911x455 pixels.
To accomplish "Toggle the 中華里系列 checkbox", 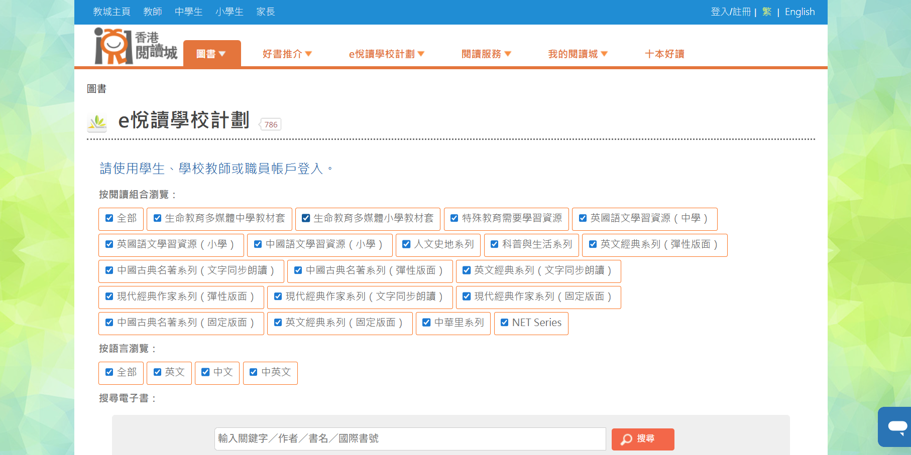I will 426,323.
